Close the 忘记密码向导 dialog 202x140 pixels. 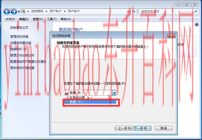pyautogui.click(x=171, y=36)
